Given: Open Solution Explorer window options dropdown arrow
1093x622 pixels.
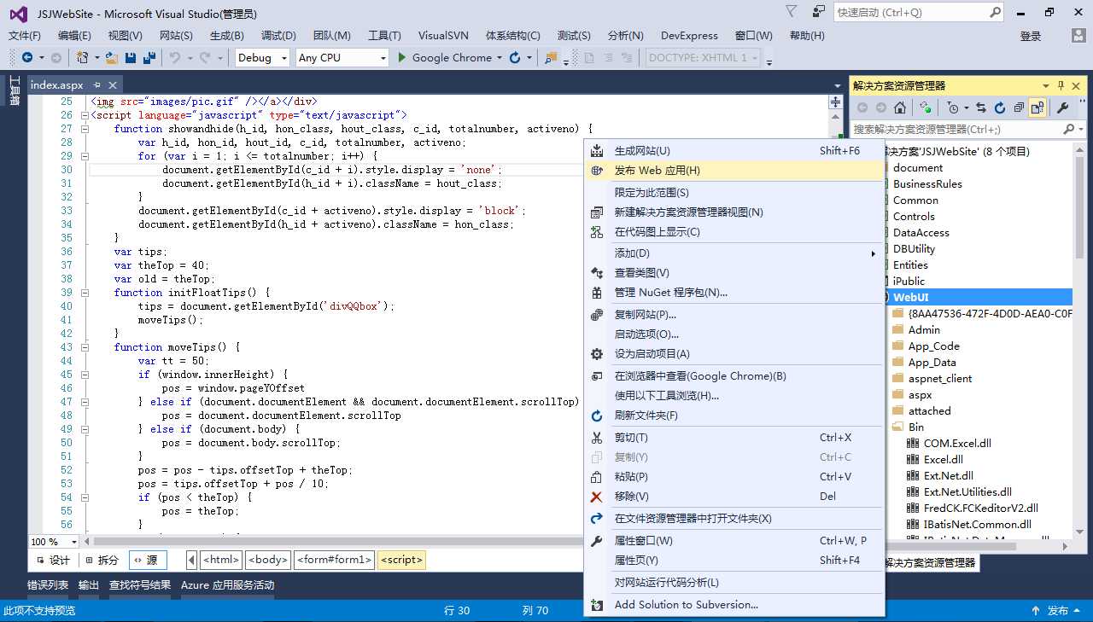Looking at the screenshot, I should coord(1046,85).
